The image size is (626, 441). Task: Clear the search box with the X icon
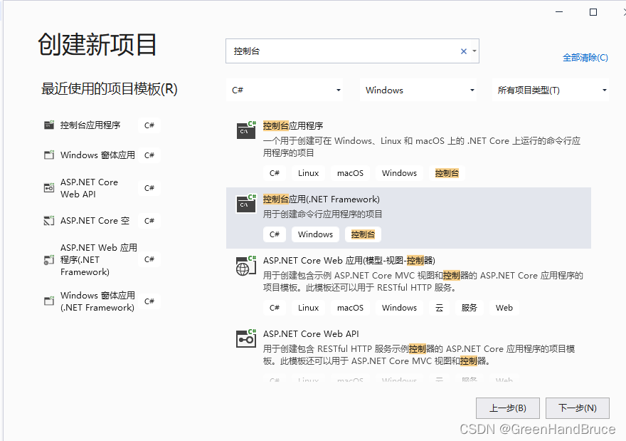point(464,51)
